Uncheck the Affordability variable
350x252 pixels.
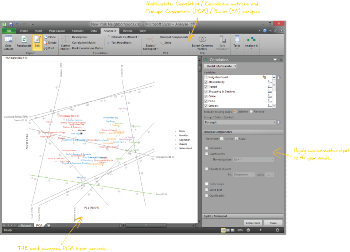(x=206, y=82)
